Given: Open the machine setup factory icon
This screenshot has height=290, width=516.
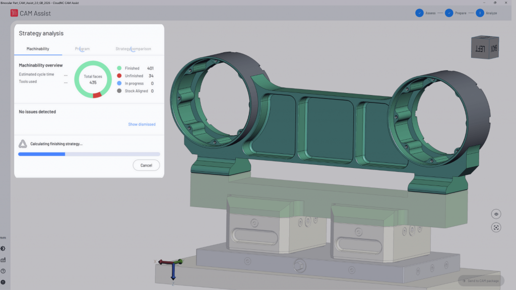Looking at the screenshot, I should click(4, 260).
